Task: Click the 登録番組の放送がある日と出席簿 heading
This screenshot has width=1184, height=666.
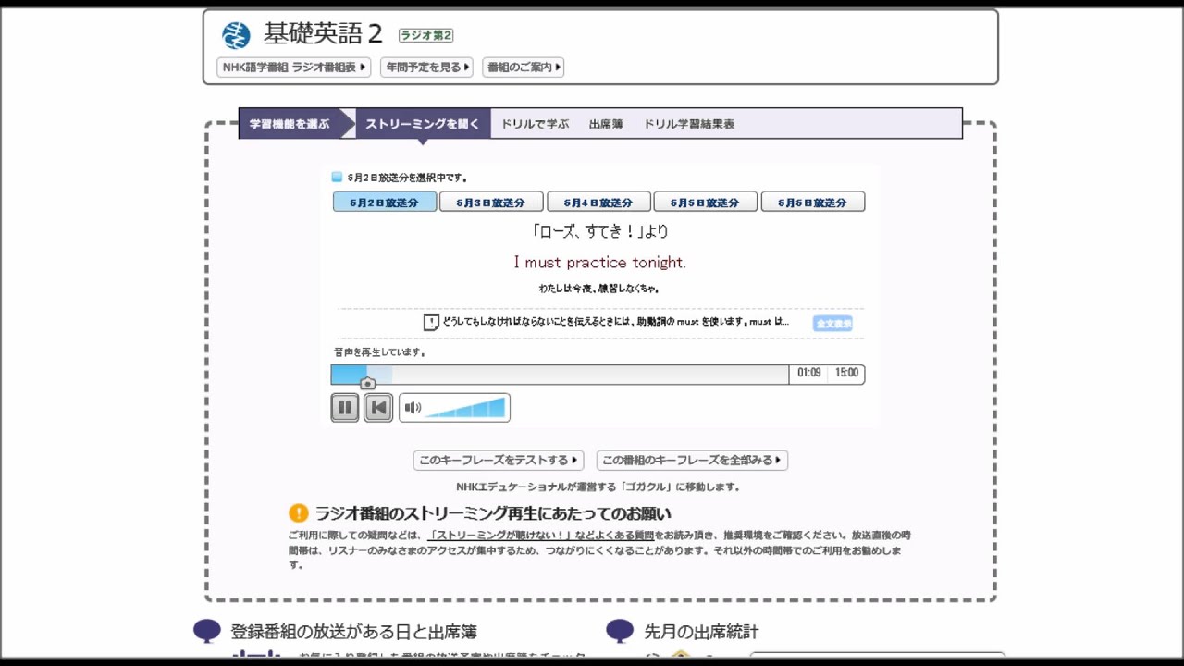Action: tap(353, 632)
